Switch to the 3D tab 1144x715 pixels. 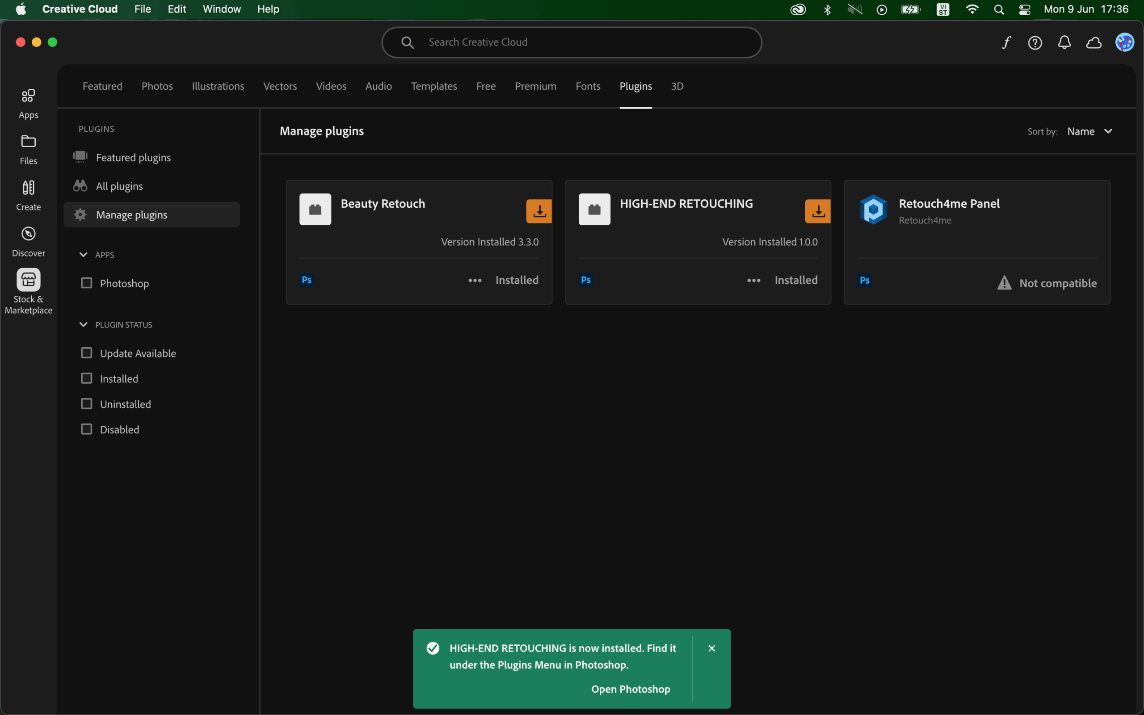pyautogui.click(x=677, y=86)
